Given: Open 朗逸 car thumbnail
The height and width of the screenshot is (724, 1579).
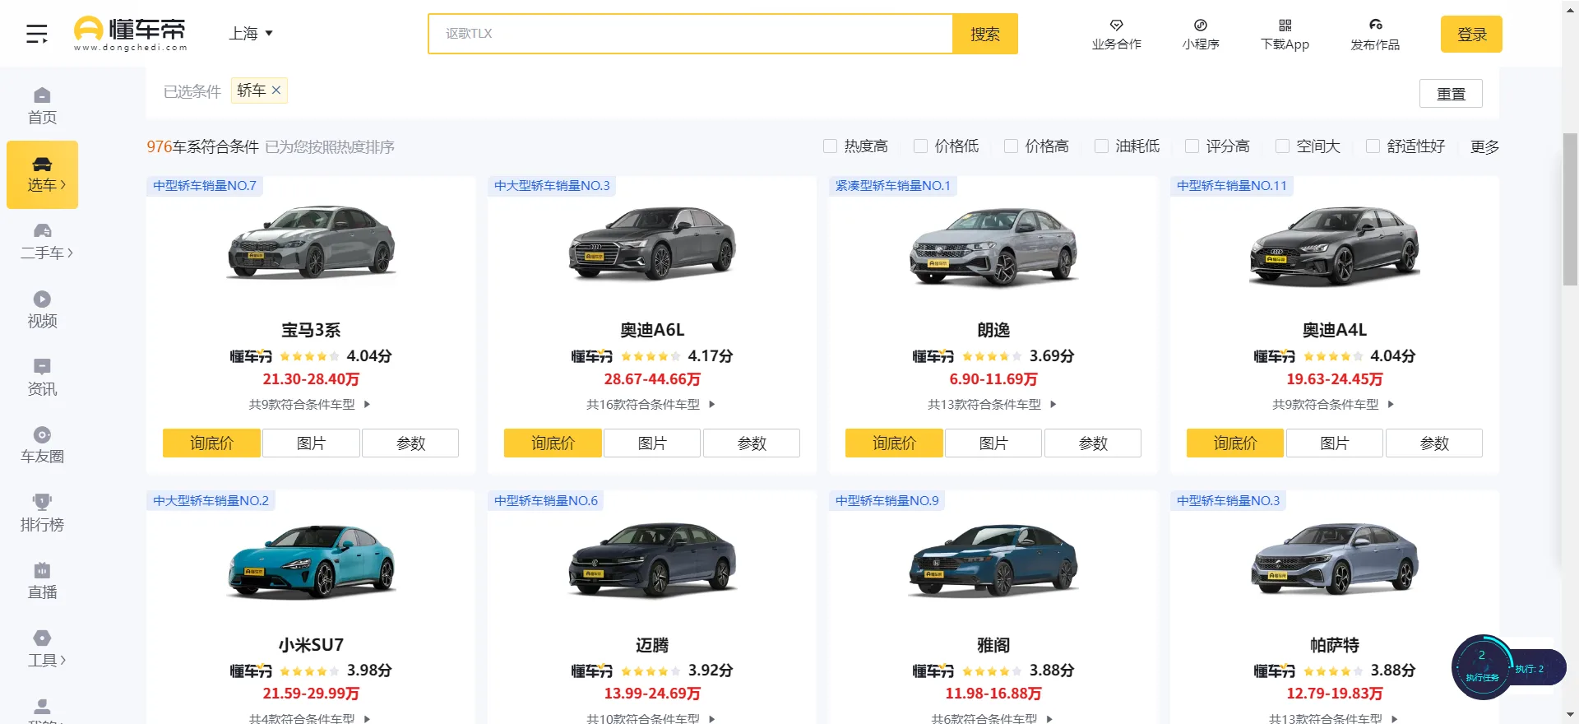Looking at the screenshot, I should click(x=993, y=246).
